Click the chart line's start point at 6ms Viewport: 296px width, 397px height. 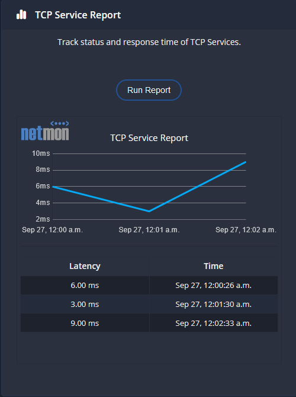pos(53,187)
